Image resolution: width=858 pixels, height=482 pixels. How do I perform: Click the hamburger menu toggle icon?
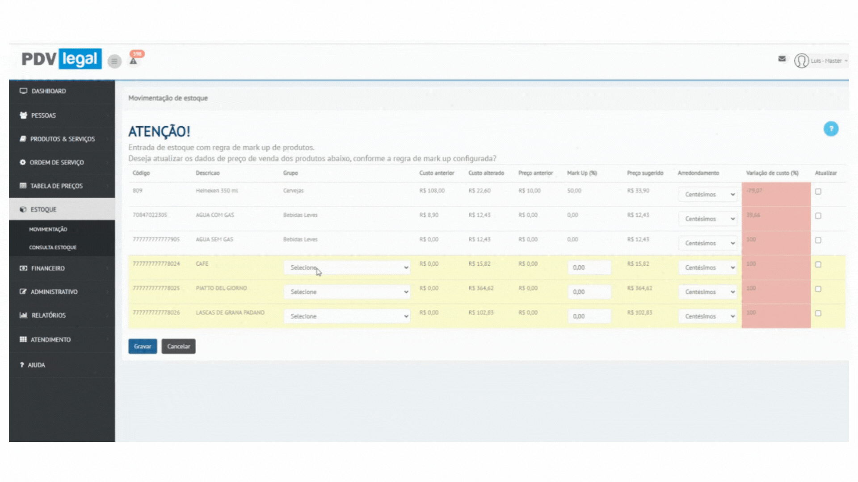(x=114, y=61)
